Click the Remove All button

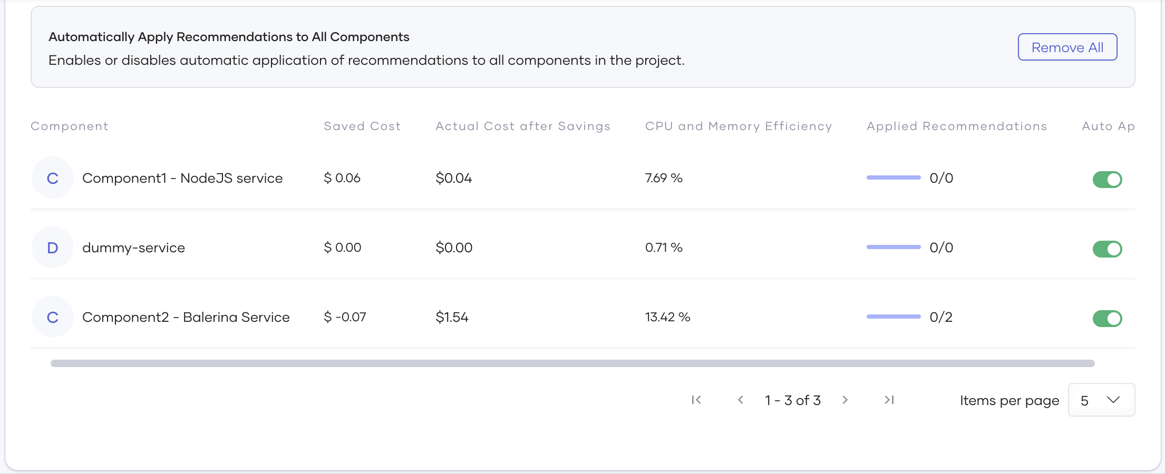click(1067, 47)
